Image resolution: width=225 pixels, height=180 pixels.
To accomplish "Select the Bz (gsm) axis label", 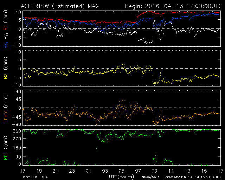I will tap(6, 68).
